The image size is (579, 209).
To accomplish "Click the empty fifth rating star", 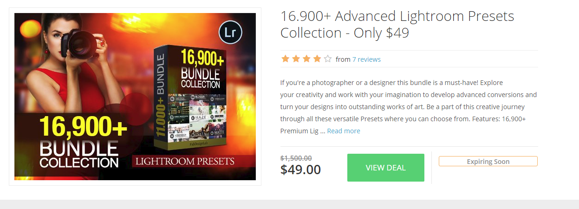I will point(328,59).
